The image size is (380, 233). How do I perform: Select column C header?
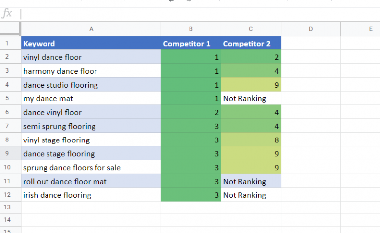(251, 29)
